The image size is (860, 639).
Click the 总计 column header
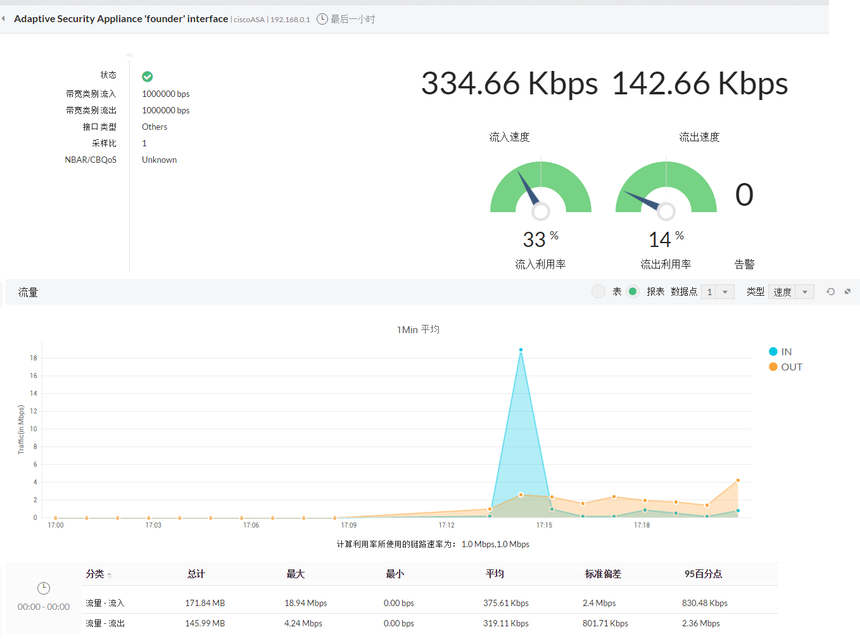tap(196, 574)
